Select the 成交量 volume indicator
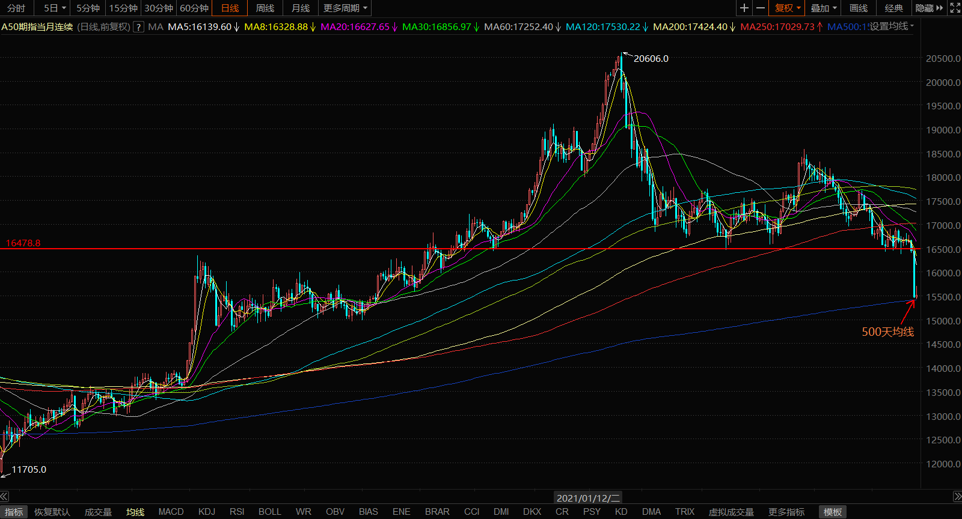The image size is (962, 519). [98, 512]
